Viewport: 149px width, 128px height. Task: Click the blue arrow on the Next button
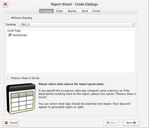click(x=134, y=123)
